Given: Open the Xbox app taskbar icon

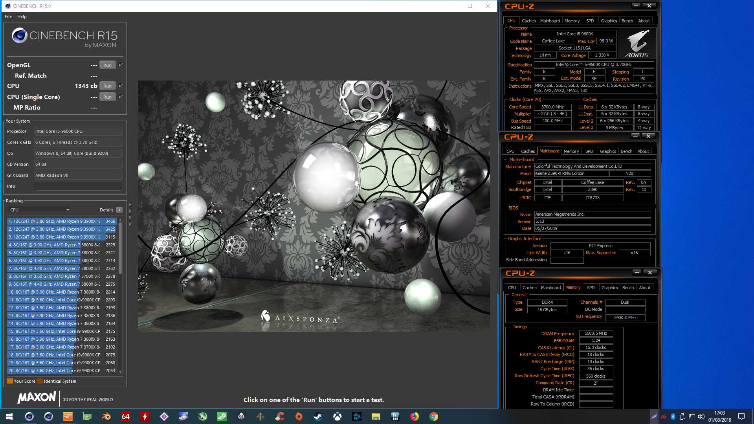Looking at the screenshot, I should (x=338, y=417).
